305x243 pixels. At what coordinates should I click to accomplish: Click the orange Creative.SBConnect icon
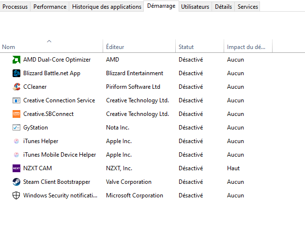pos(16,114)
